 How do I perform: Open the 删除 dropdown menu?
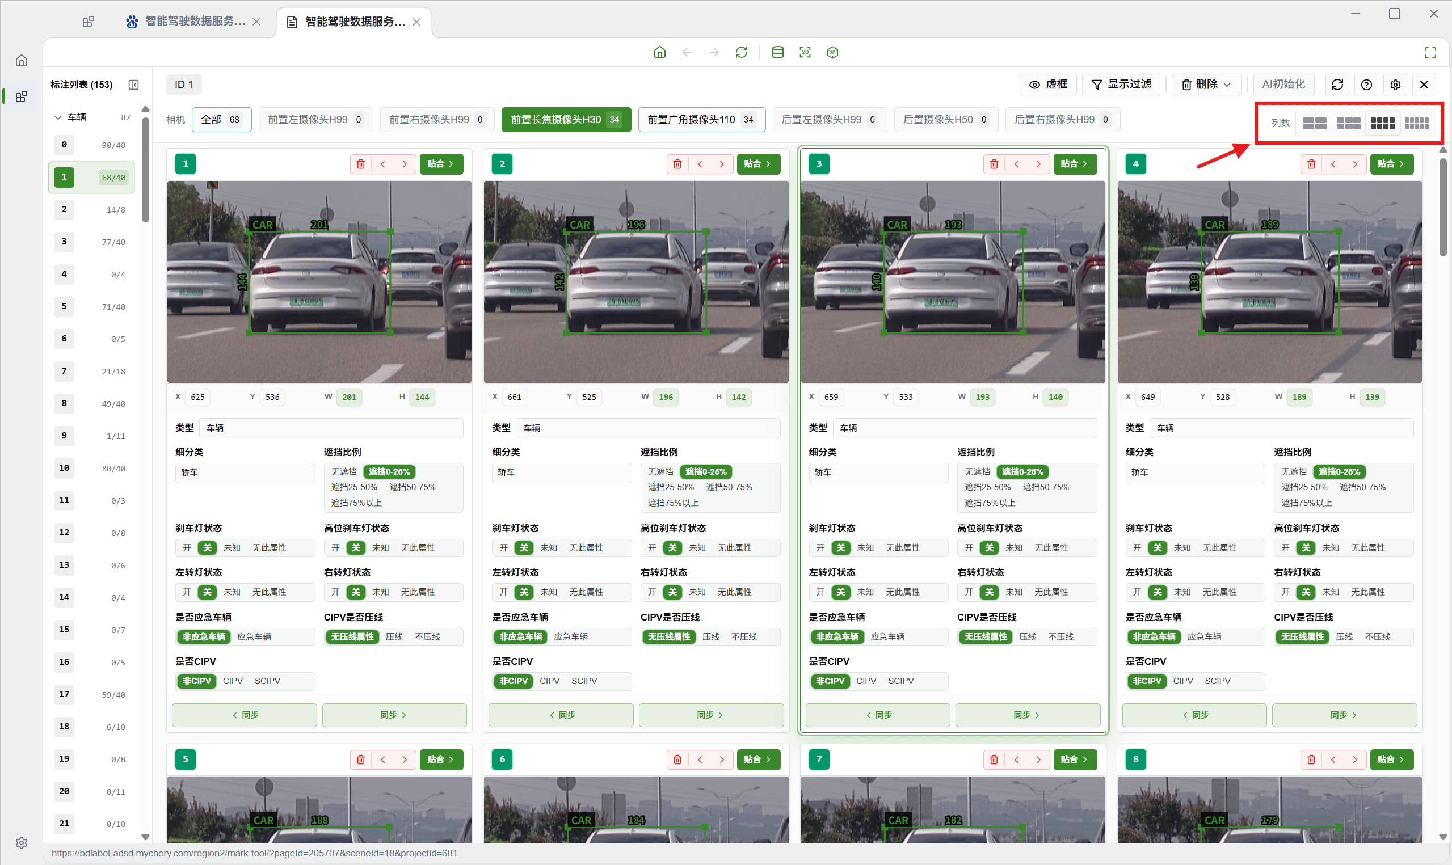click(1206, 85)
